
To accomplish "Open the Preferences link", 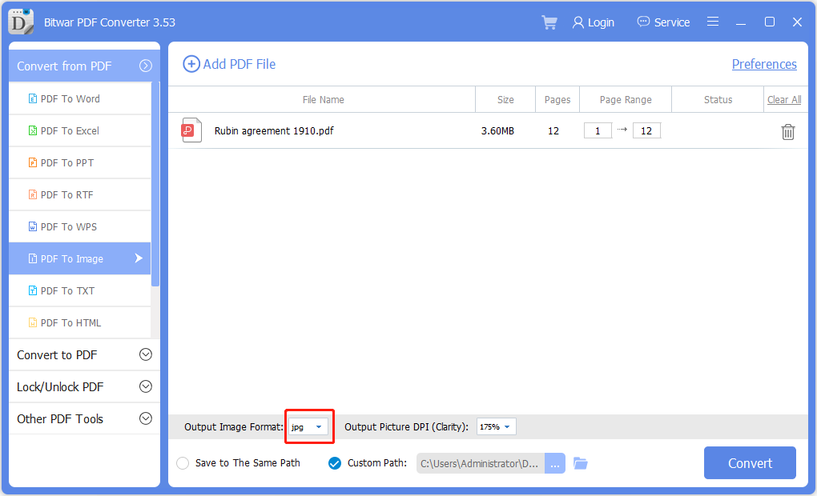I will coord(764,64).
